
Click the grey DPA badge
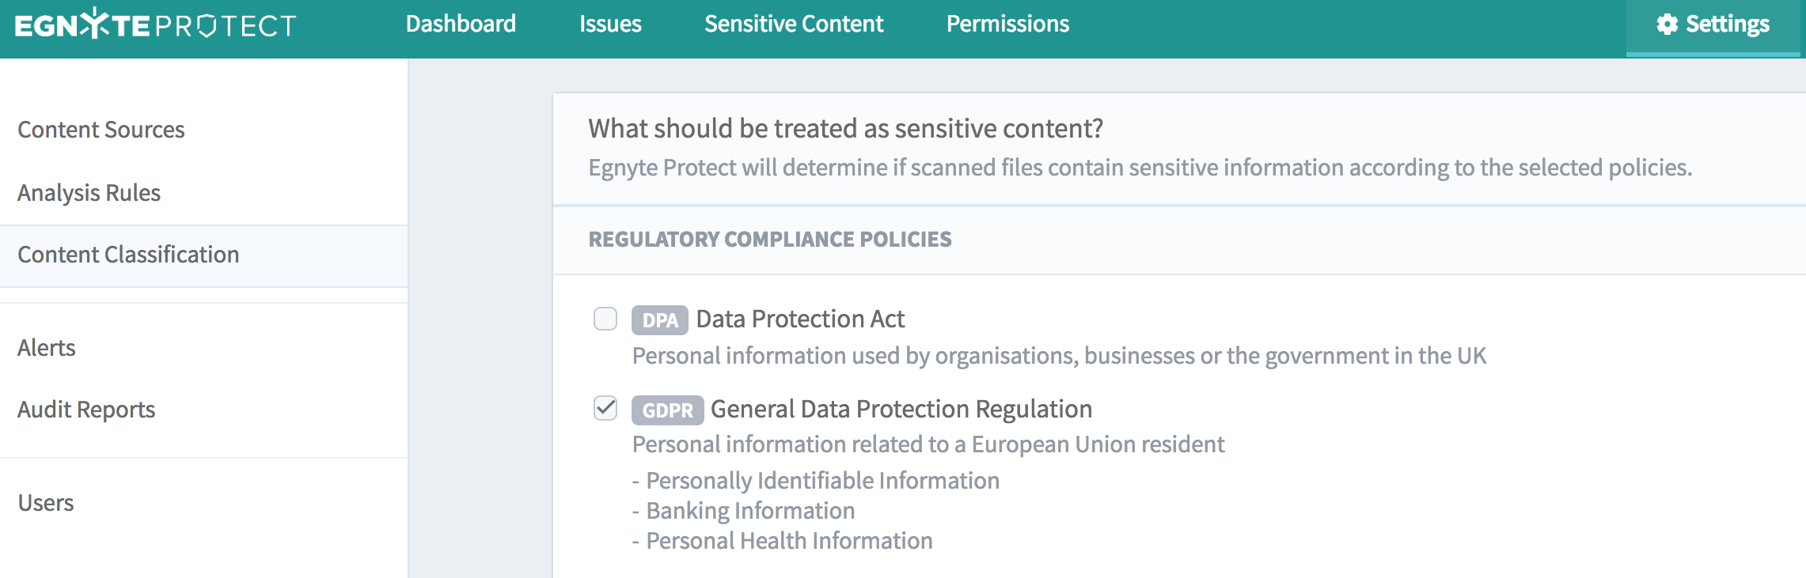click(x=659, y=320)
